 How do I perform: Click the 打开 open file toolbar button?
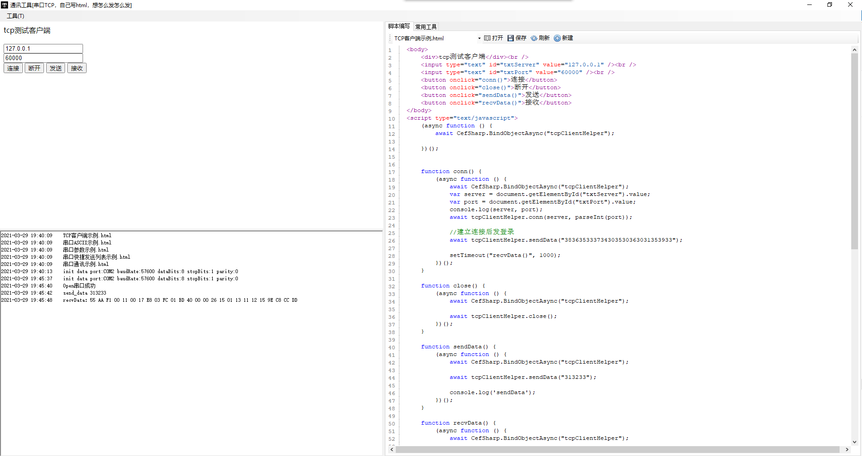pos(494,38)
